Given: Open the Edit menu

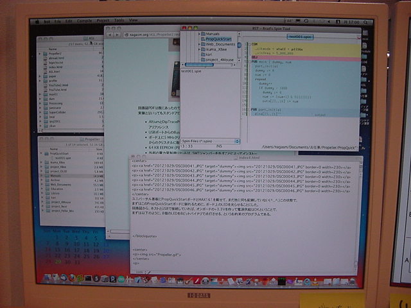Looking at the screenshot, I should [69, 21].
